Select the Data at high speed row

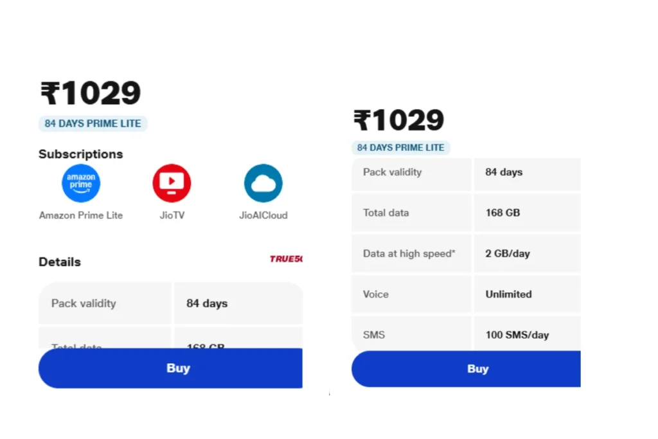(x=467, y=253)
